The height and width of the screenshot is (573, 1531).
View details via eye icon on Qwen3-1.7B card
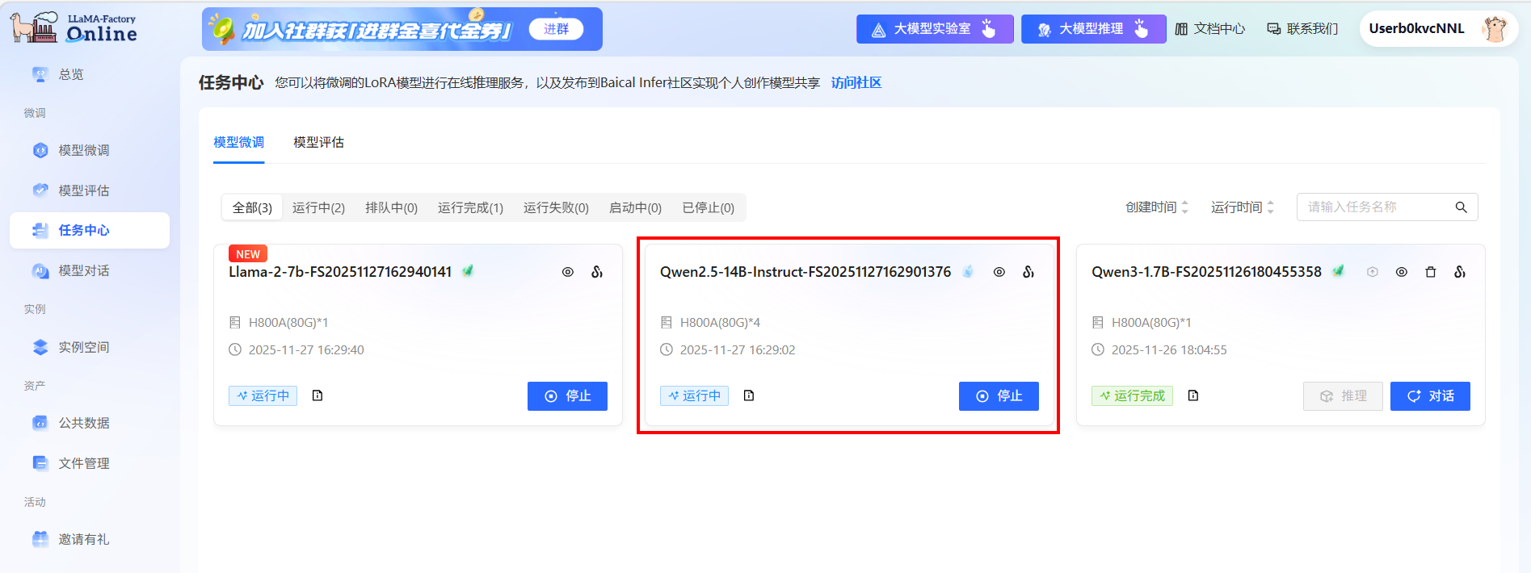coord(1402,272)
